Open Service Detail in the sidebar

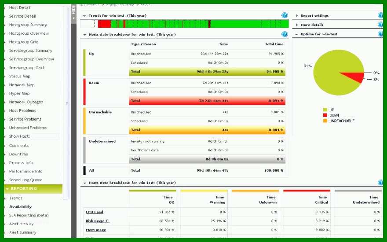[x=22, y=16]
